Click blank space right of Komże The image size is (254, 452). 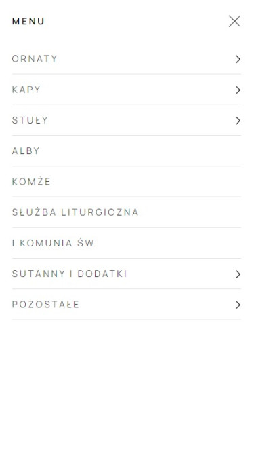click(146, 181)
